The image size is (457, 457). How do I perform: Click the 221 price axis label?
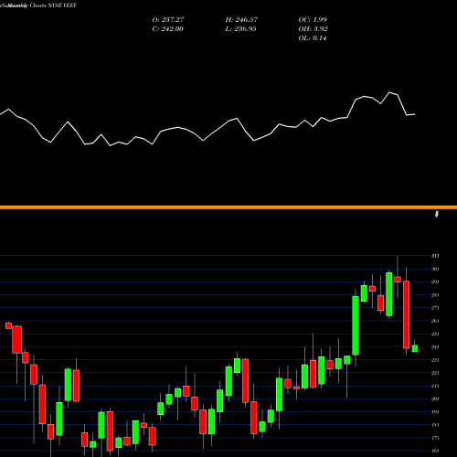click(x=435, y=373)
